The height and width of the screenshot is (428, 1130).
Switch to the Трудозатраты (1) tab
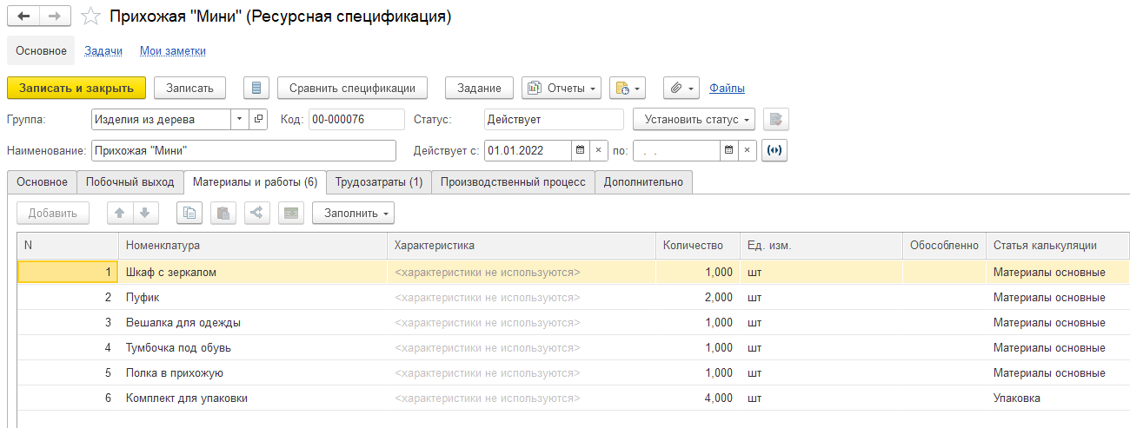click(x=379, y=181)
